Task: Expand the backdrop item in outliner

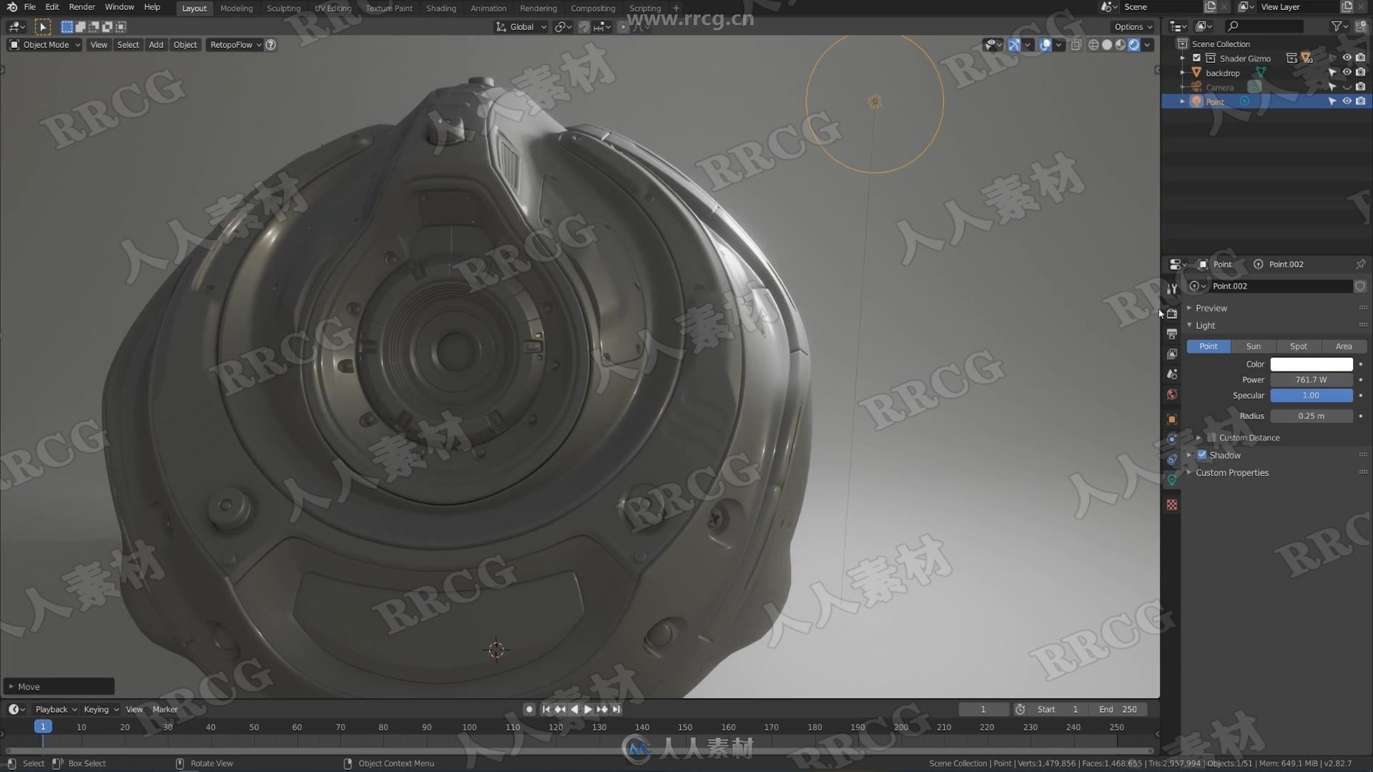Action: coord(1182,73)
